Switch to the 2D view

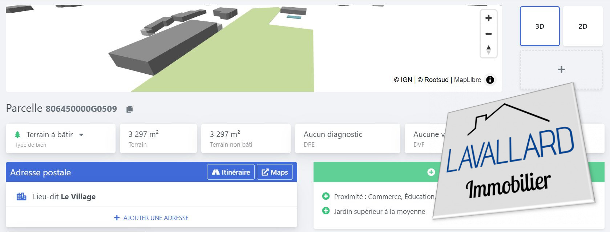coord(582,26)
